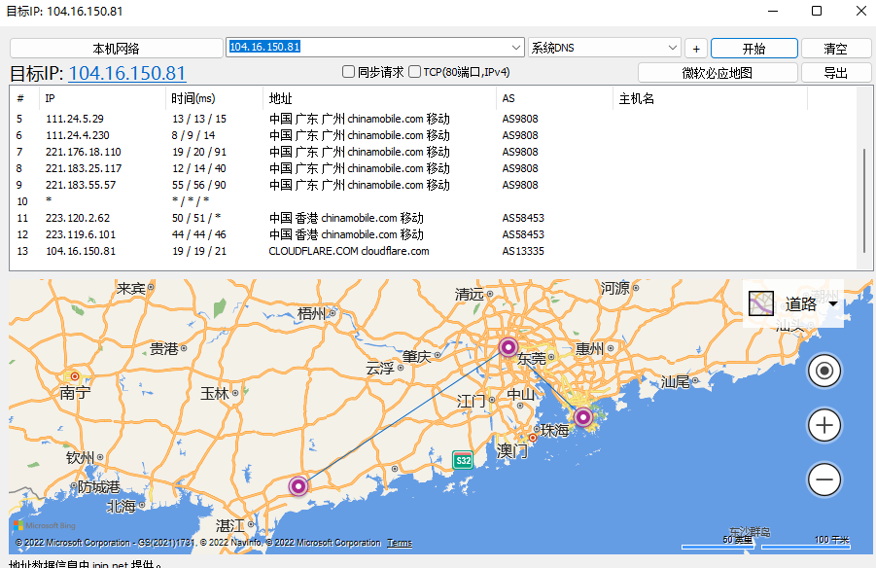The height and width of the screenshot is (568, 876).
Task: Click the + add button next to DNS
Action: (x=696, y=49)
